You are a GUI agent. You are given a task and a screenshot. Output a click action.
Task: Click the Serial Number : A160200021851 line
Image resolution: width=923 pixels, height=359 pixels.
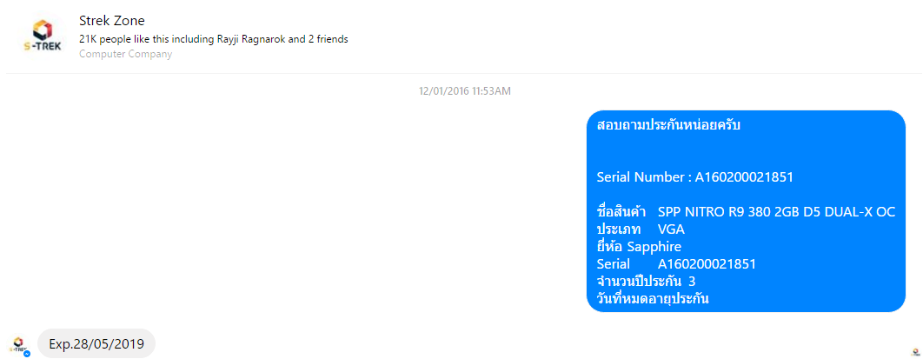point(695,177)
